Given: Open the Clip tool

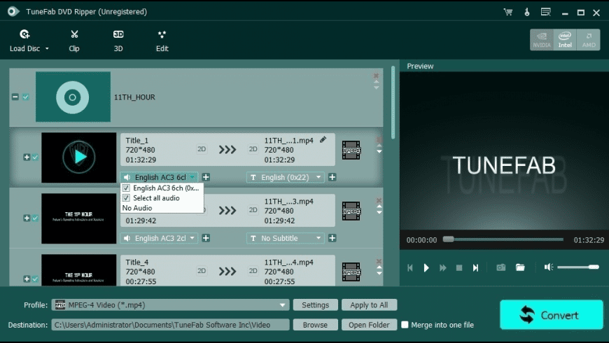Looking at the screenshot, I should pos(74,40).
